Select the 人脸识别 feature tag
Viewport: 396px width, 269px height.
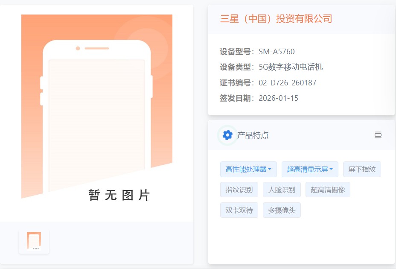tap(282, 190)
